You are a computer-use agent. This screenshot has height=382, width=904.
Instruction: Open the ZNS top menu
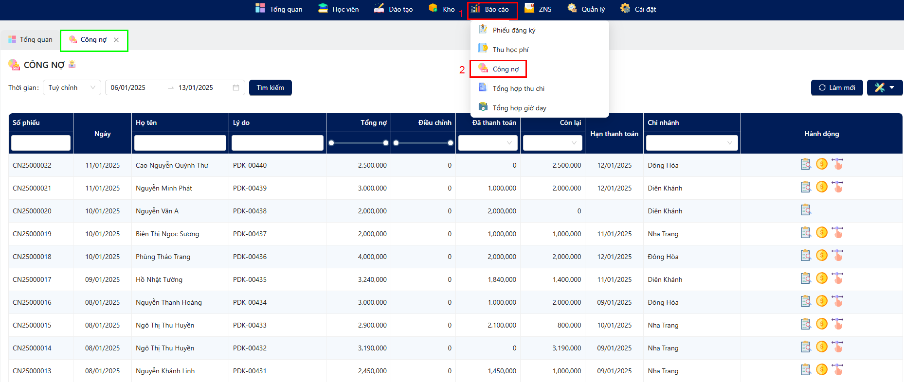(x=538, y=9)
